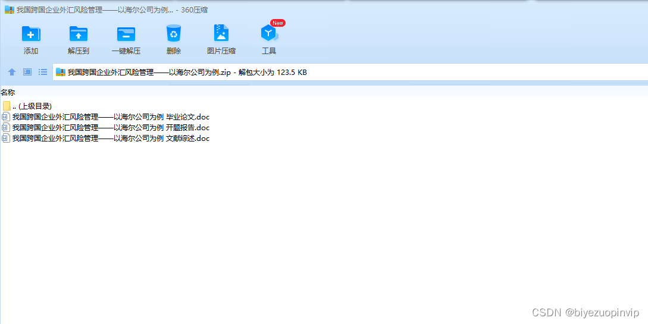Switch to the large icon view mode
648x324 pixels.
tap(27, 72)
